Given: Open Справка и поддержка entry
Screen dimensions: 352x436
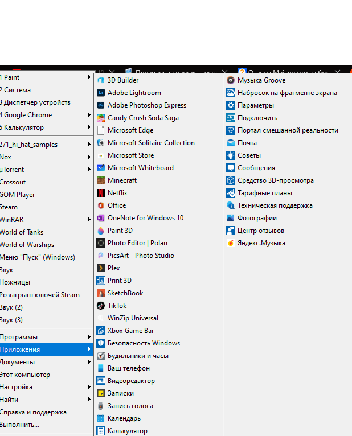Looking at the screenshot, I should [x=47, y=412].
